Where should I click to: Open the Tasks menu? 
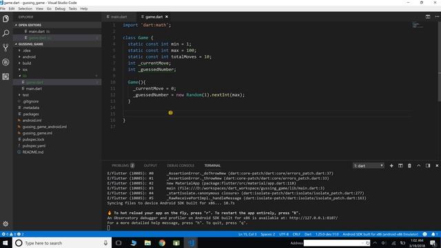72,9
